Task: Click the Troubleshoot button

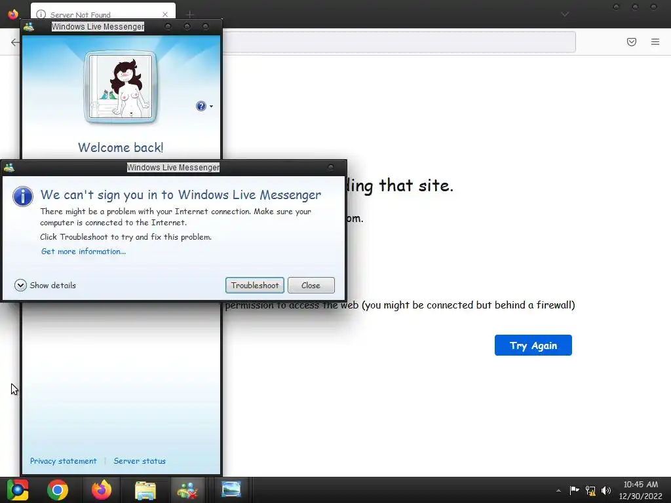Action: click(255, 286)
